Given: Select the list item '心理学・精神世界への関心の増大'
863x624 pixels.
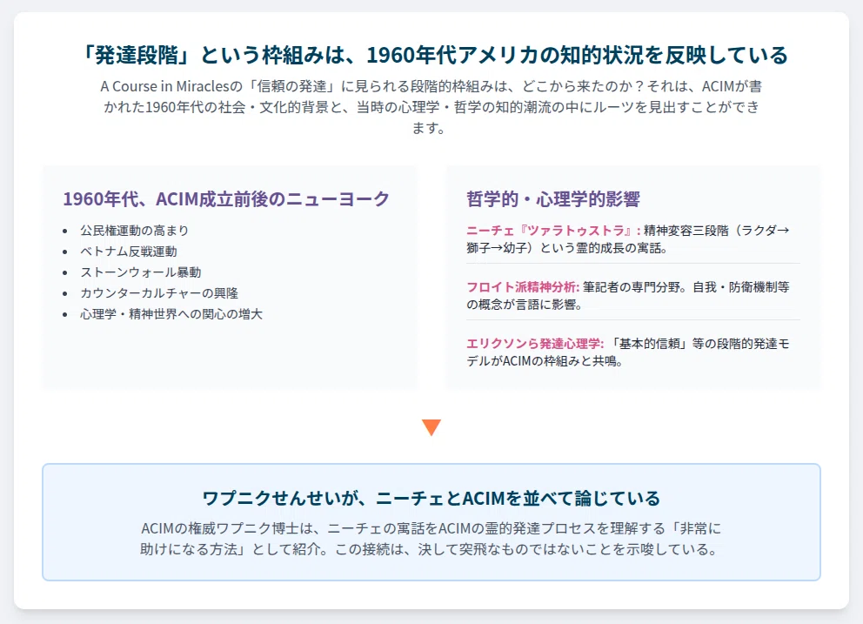Looking at the screenshot, I should [x=171, y=314].
